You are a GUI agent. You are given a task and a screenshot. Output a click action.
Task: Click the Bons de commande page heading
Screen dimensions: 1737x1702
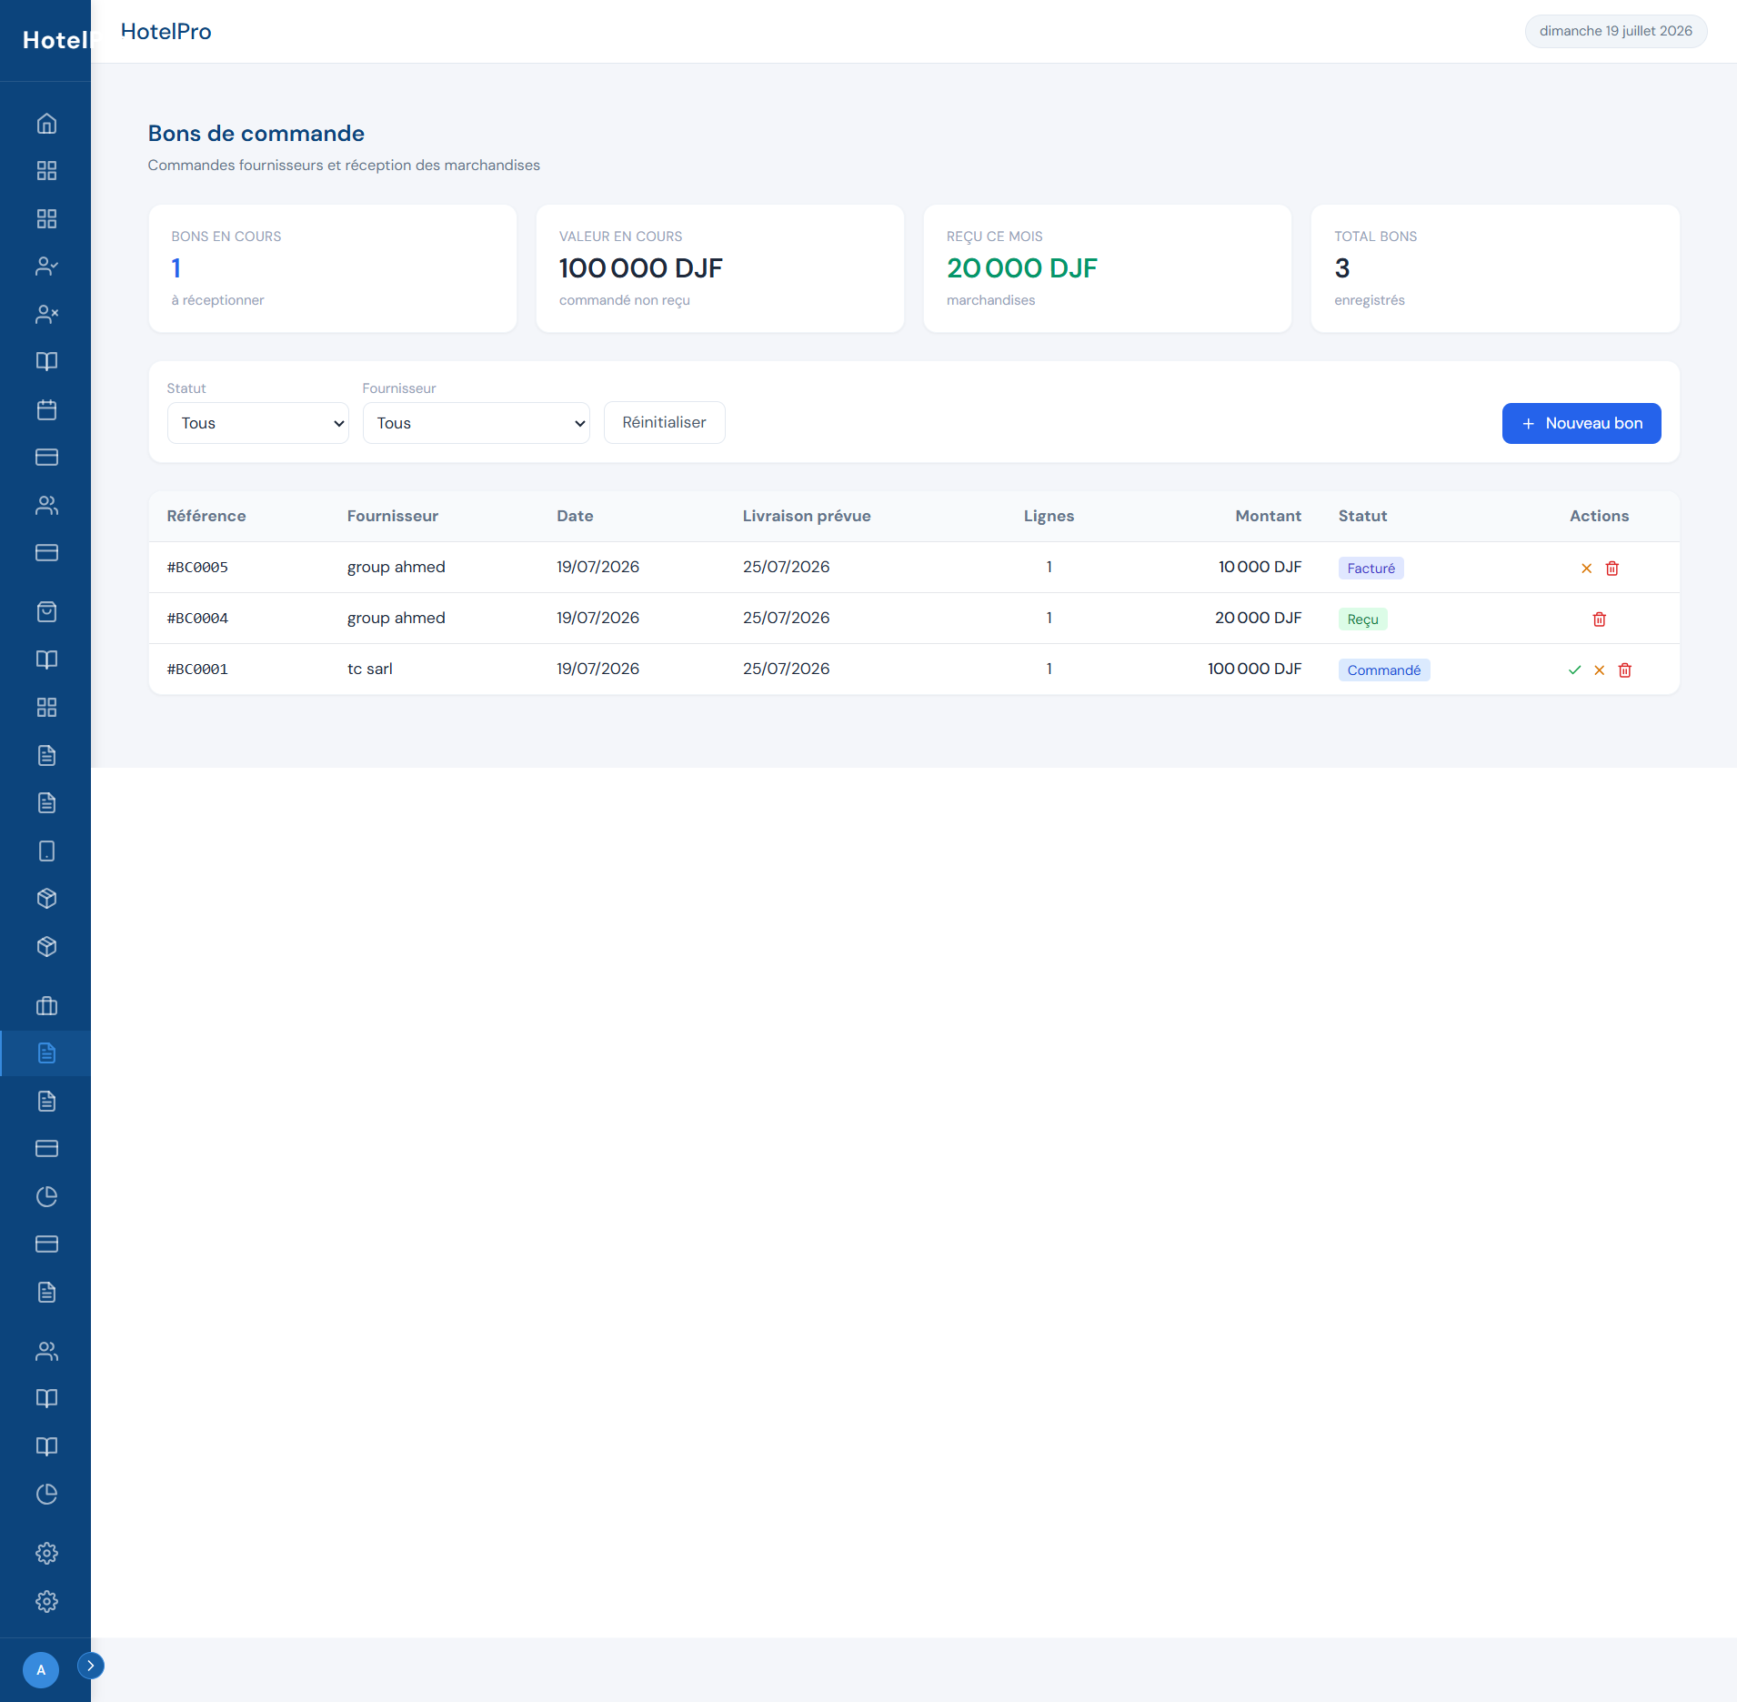pos(256,134)
